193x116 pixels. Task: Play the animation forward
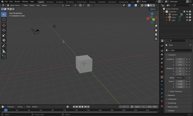[x=83, y=107]
